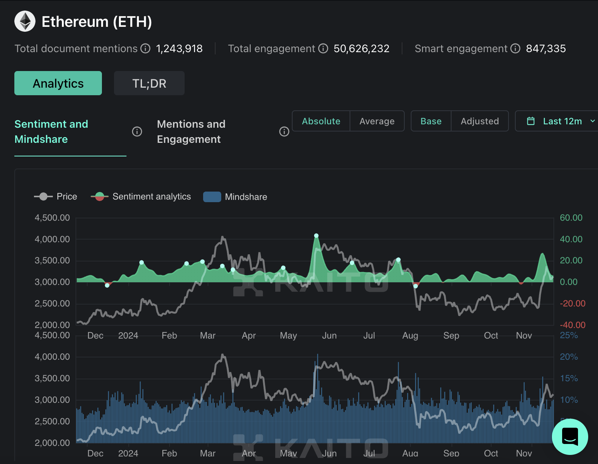Click the Ethereum (ETH) title
The width and height of the screenshot is (598, 464).
(x=97, y=22)
